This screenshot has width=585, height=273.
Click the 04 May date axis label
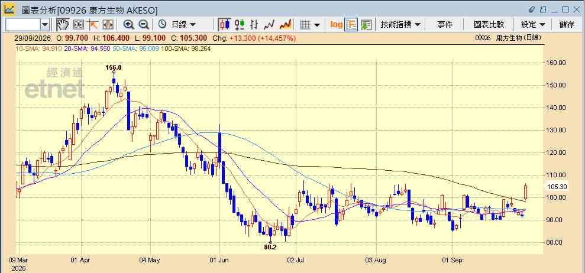[x=151, y=261]
